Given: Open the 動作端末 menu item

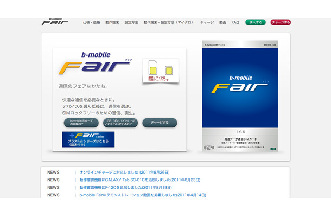Looking at the screenshot, I should tap(112, 22).
